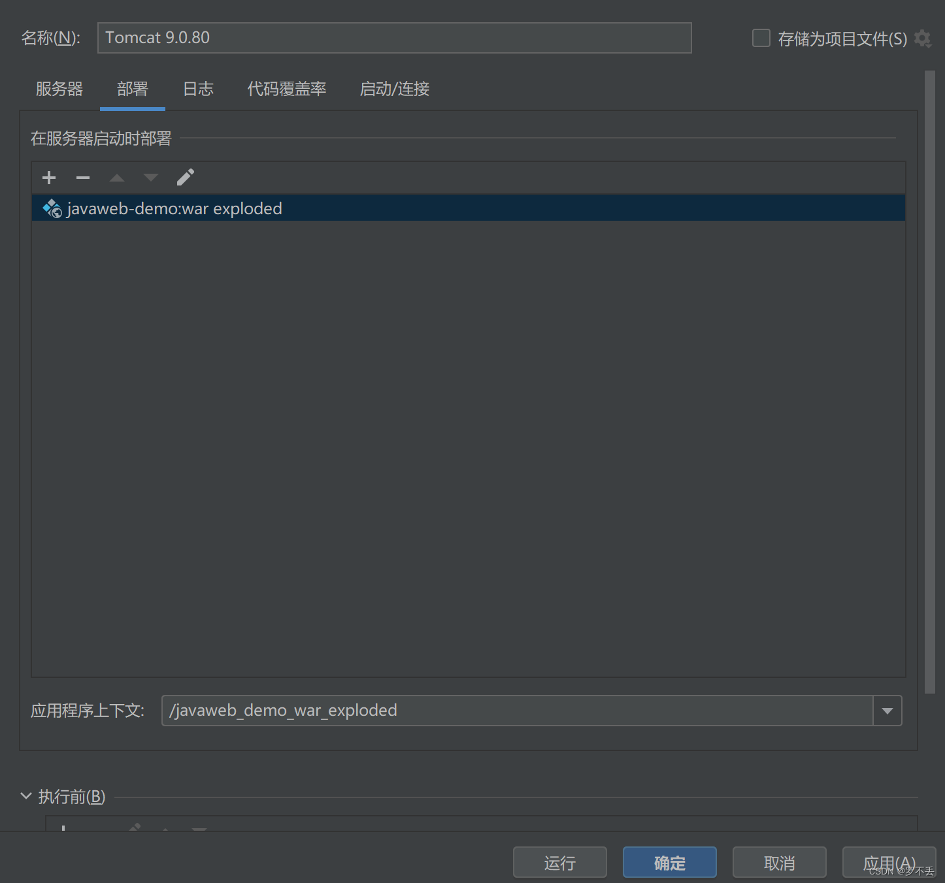Confirm with 确定 button
Screen dimensions: 945x883
point(670,863)
